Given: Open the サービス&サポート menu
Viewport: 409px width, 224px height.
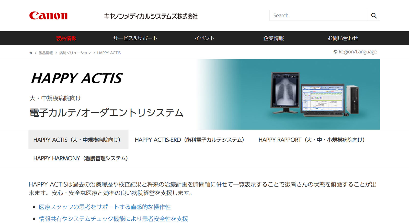Looking at the screenshot, I should click(135, 38).
